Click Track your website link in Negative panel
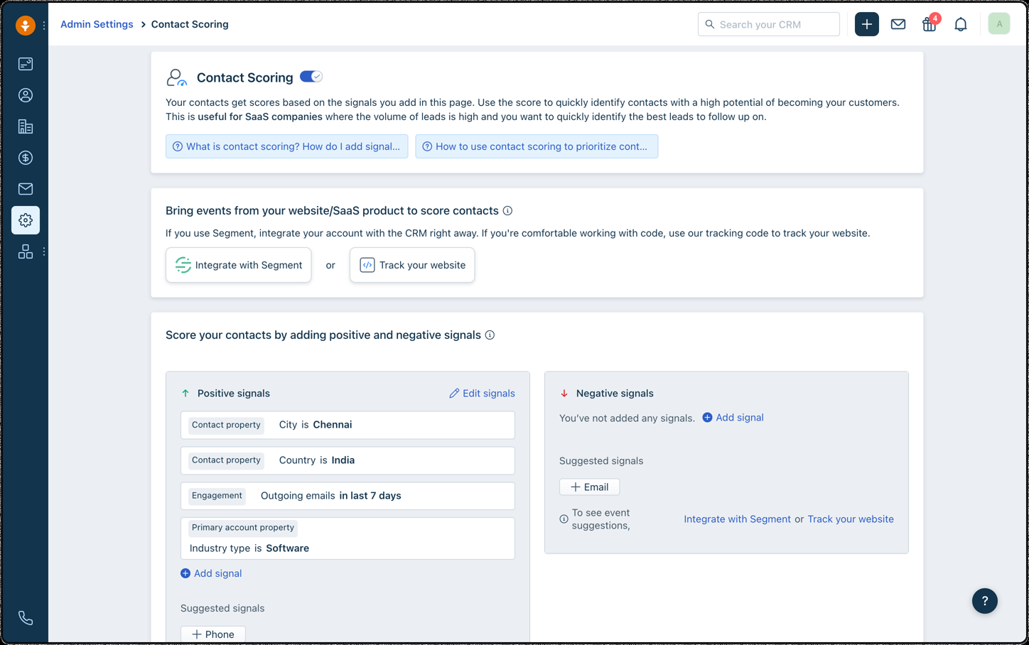The height and width of the screenshot is (645, 1029). pyautogui.click(x=851, y=519)
